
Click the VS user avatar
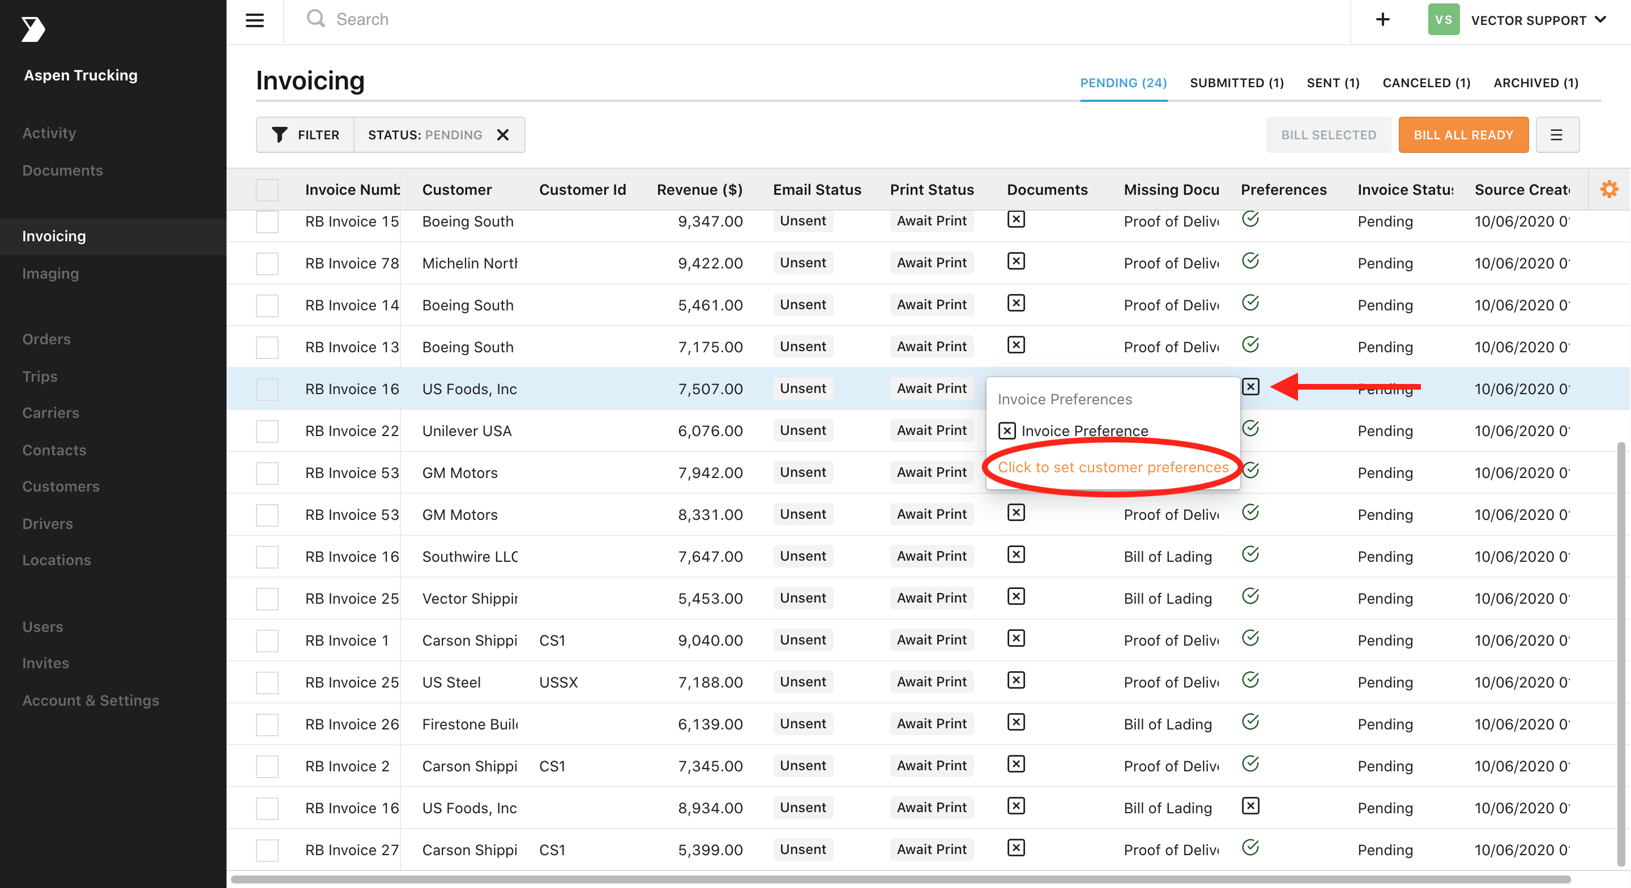pos(1444,20)
